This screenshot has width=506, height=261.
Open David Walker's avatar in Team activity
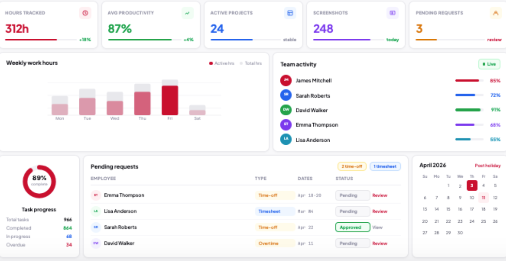click(286, 110)
